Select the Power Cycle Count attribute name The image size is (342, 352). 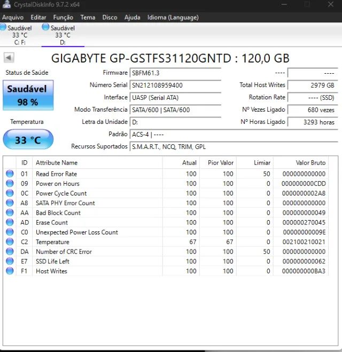coord(61,193)
